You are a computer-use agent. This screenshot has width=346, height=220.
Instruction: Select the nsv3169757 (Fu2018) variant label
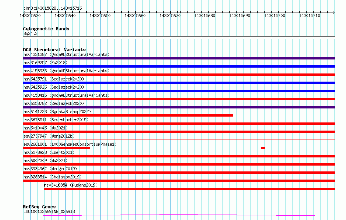(x=45, y=63)
